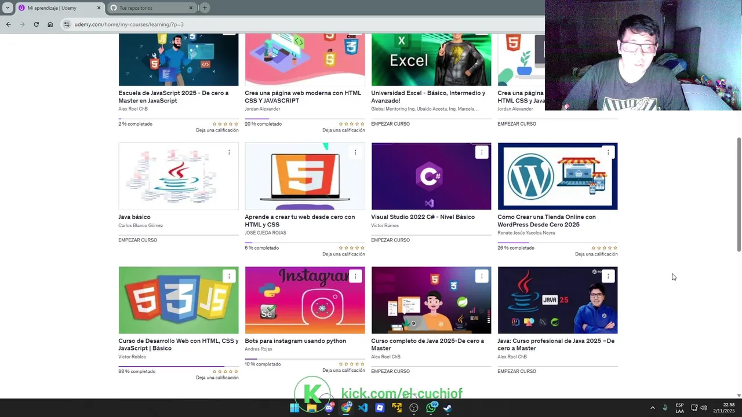View site information icon in address bar
Image resolution: width=742 pixels, height=417 pixels.
click(67, 24)
